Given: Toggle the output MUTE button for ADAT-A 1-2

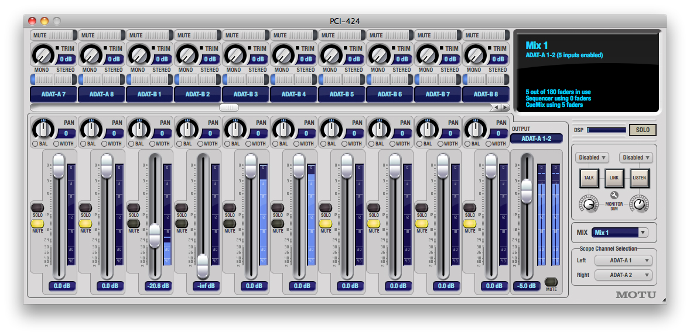Looking at the screenshot, I should [x=551, y=282].
